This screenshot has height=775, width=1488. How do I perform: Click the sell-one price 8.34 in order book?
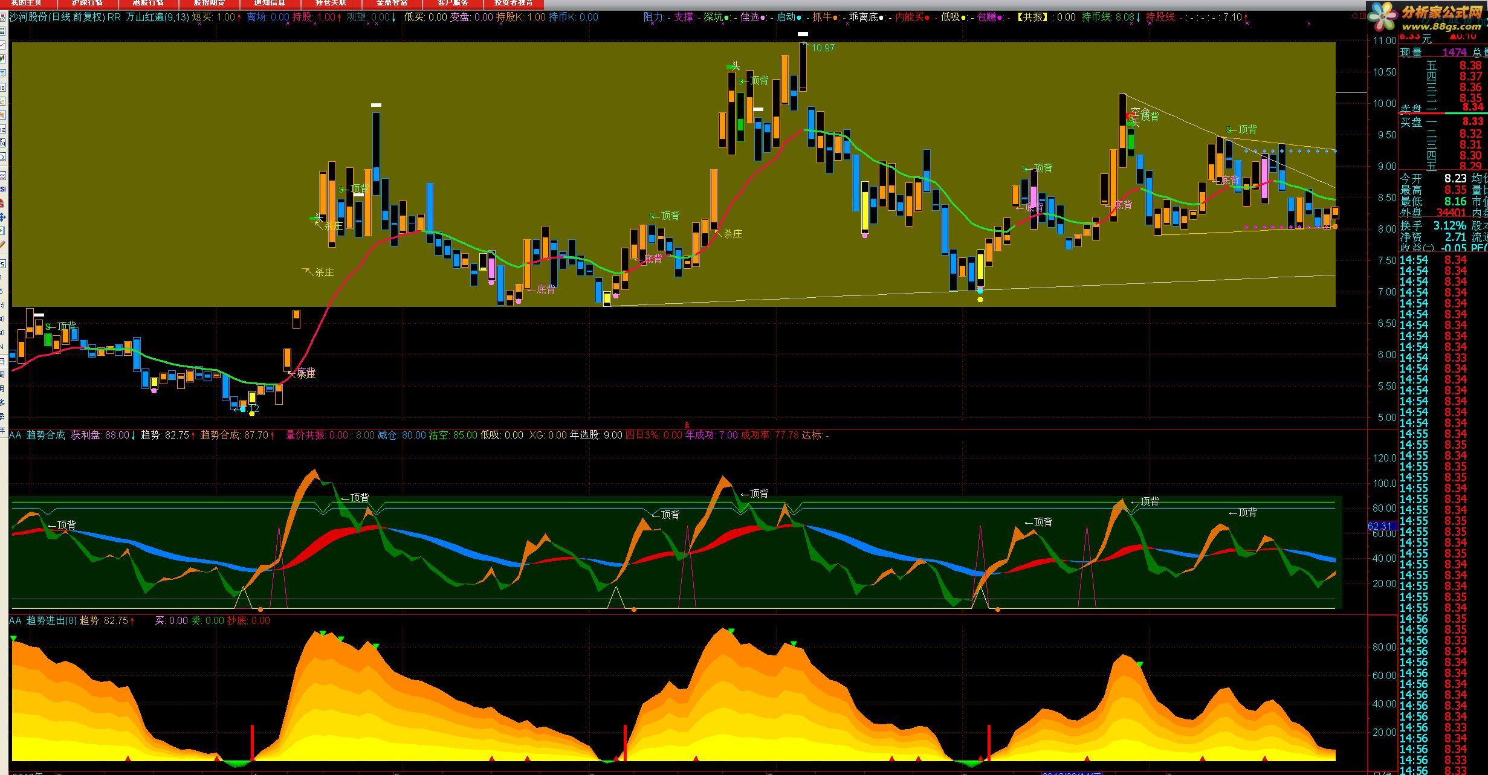(1473, 107)
